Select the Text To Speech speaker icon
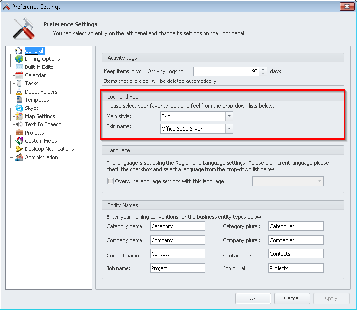 19,124
